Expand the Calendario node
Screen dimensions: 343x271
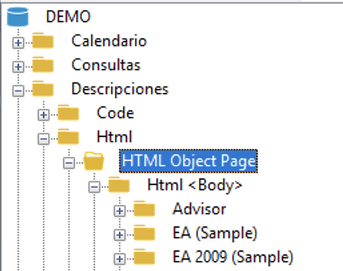click(x=18, y=43)
